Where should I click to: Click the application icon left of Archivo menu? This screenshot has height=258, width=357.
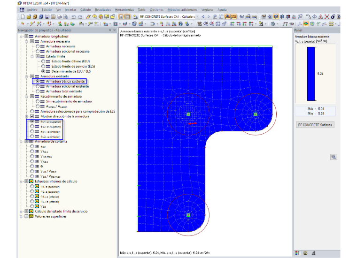(x=22, y=10)
